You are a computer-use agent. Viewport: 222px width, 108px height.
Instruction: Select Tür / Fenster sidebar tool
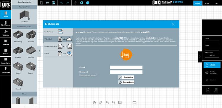(x=6, y=24)
